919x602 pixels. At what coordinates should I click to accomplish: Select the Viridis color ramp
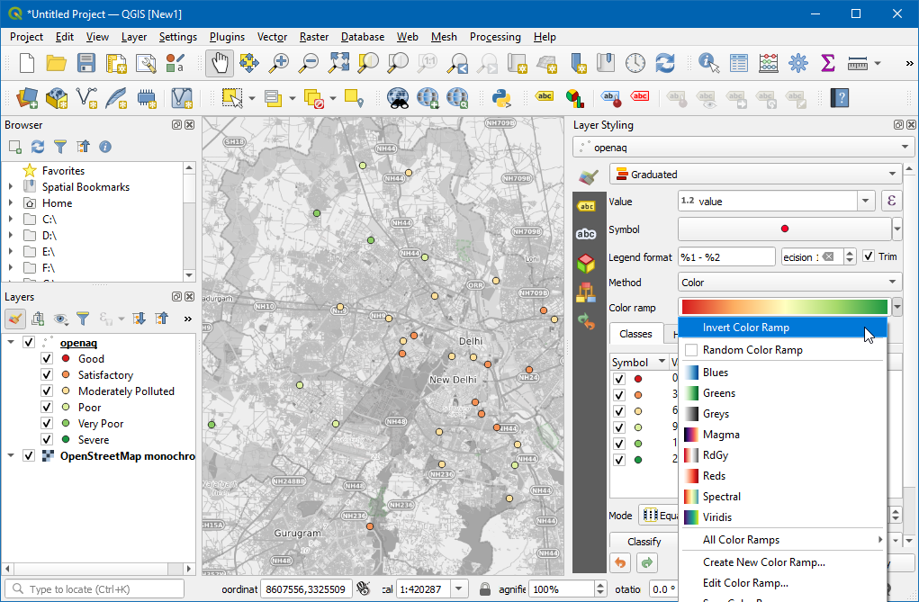click(716, 517)
